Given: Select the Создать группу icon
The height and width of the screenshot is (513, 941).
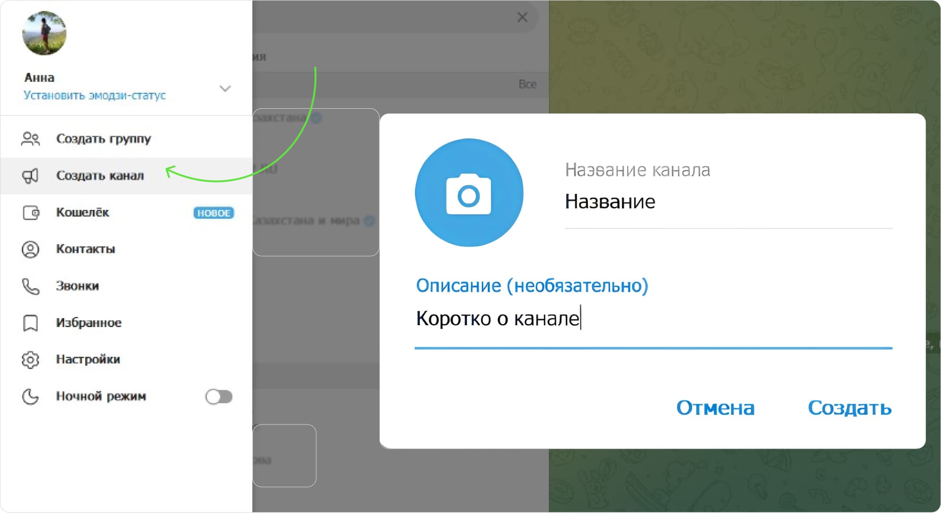Looking at the screenshot, I should (31, 138).
